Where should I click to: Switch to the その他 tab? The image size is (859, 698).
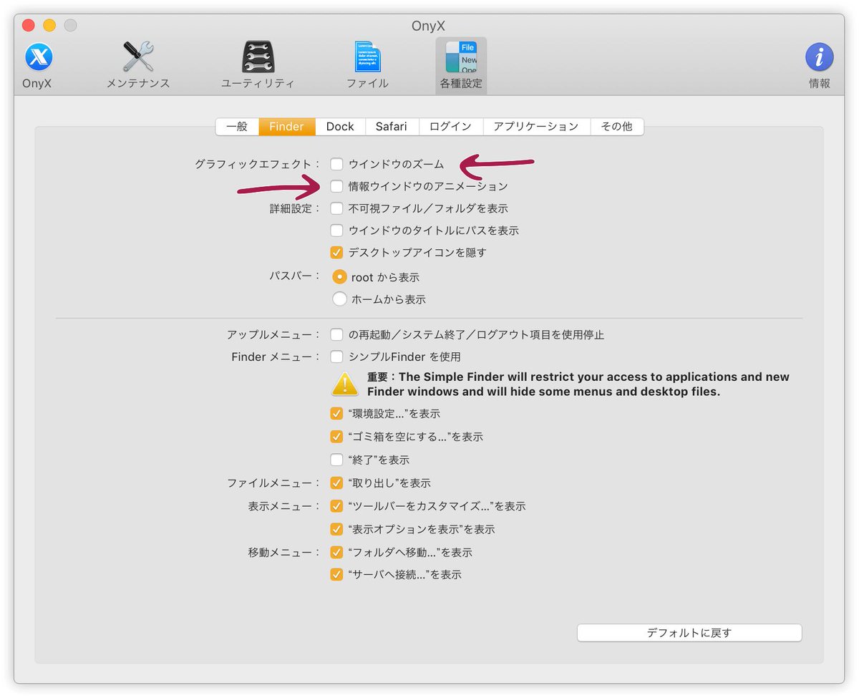[x=616, y=127]
